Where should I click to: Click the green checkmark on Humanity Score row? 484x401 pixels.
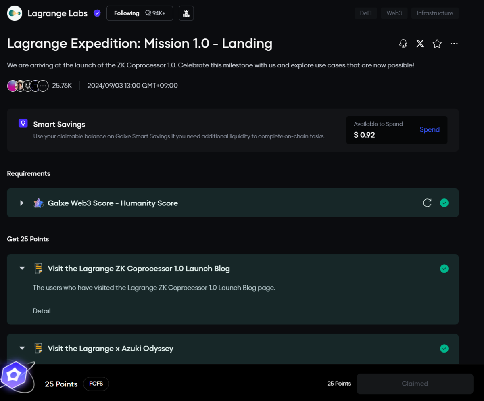pyautogui.click(x=444, y=203)
